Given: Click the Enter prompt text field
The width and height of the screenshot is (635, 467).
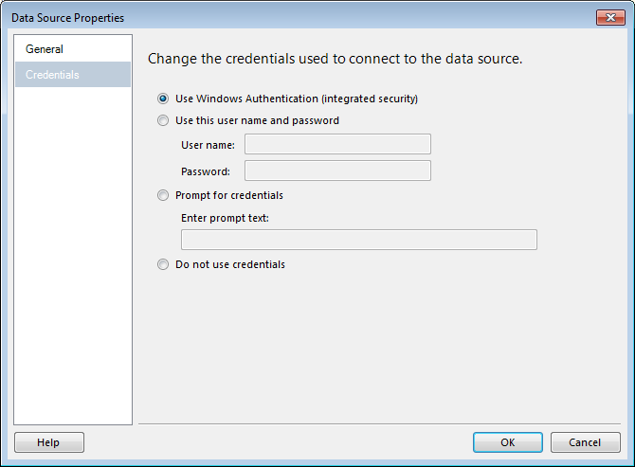Looking at the screenshot, I should tap(358, 240).
